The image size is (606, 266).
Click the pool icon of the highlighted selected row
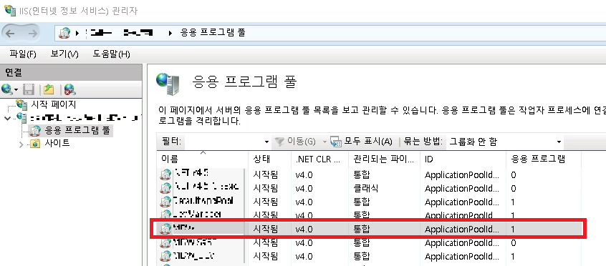click(165, 229)
